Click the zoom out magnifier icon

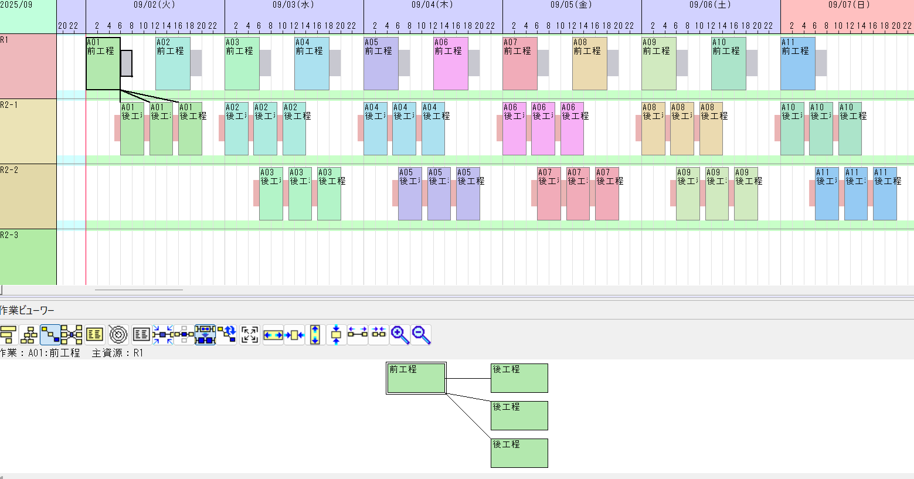click(421, 335)
